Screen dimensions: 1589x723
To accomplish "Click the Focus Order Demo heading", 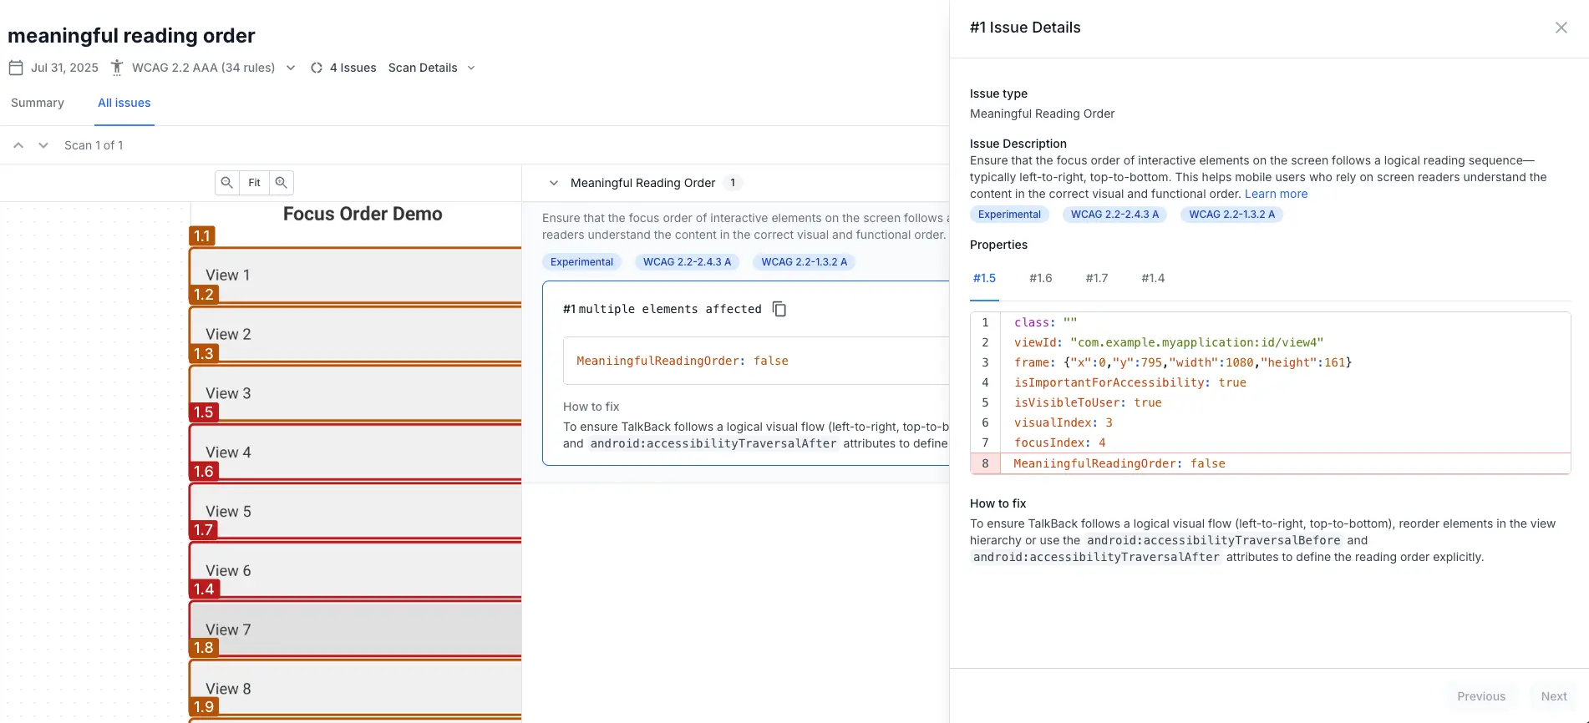I will coord(363,214).
